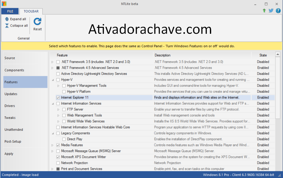Click the green up arrow icon
The height and width of the screenshot is (178, 283).
coord(264,11)
